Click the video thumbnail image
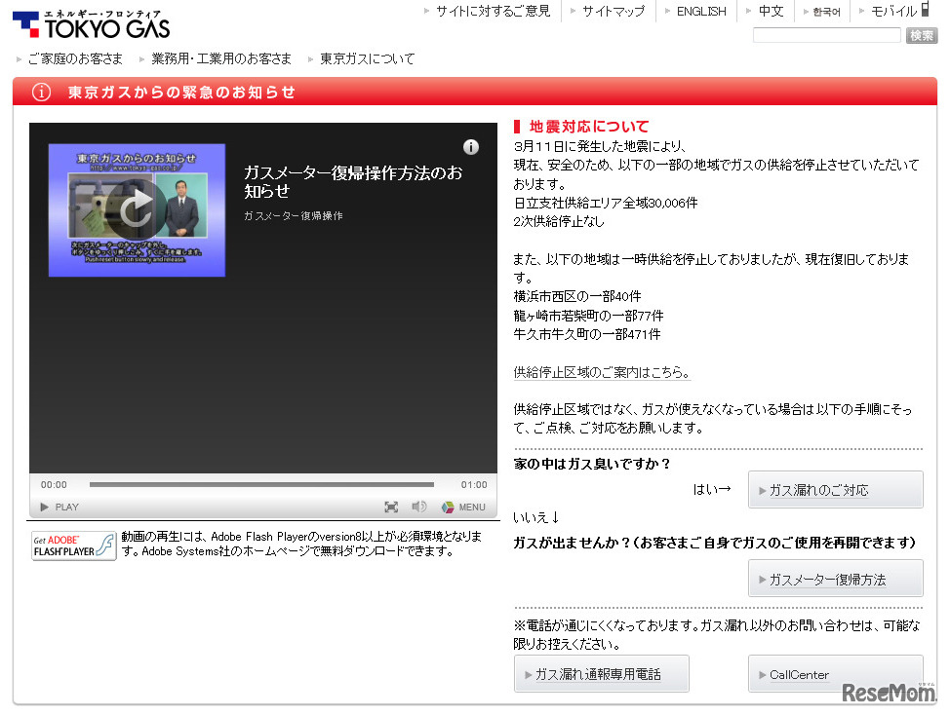Screen dimensions: 950x715 pyautogui.click(x=137, y=209)
